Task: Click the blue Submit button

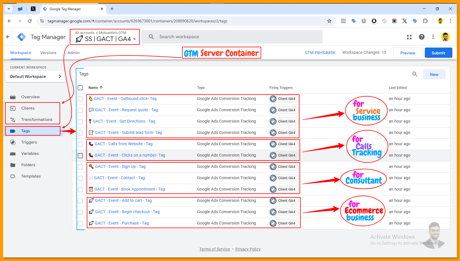Action: (x=438, y=53)
